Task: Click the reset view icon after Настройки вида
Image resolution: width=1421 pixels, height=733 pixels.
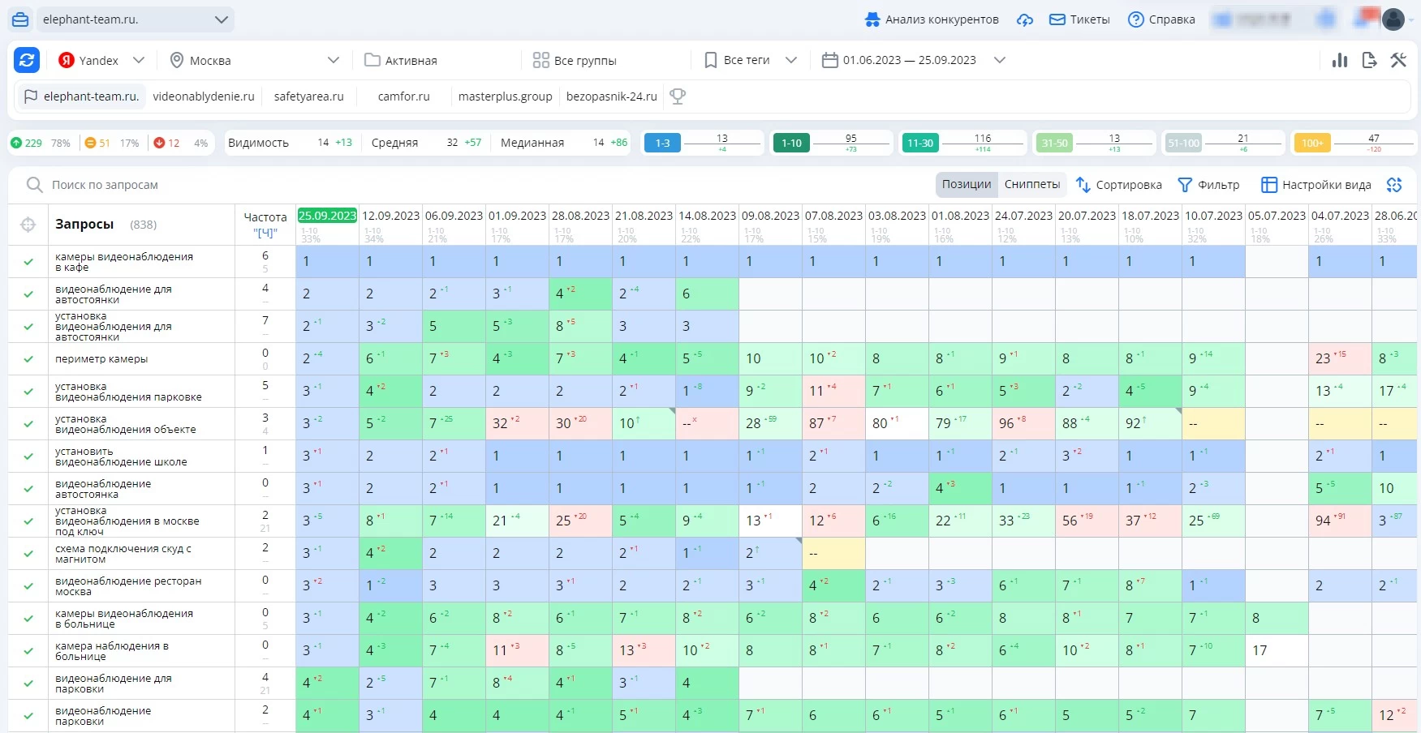Action: click(x=1394, y=185)
